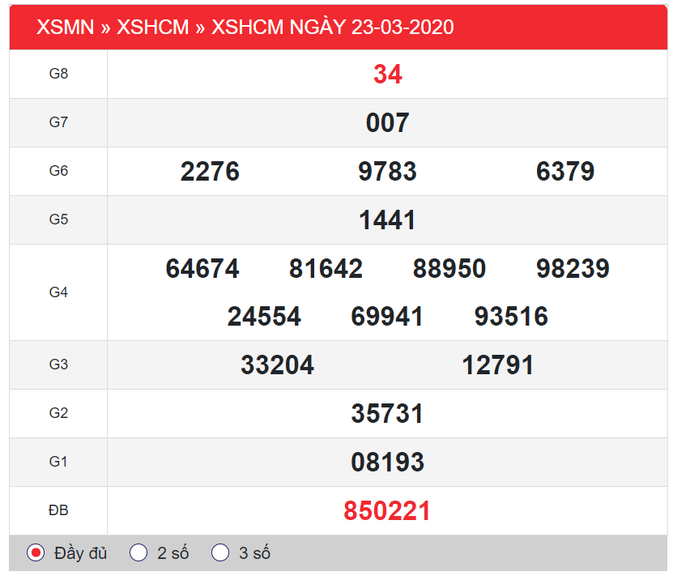Select the Đầy đủ radio option
The width and height of the screenshot is (673, 580).
coord(36,553)
